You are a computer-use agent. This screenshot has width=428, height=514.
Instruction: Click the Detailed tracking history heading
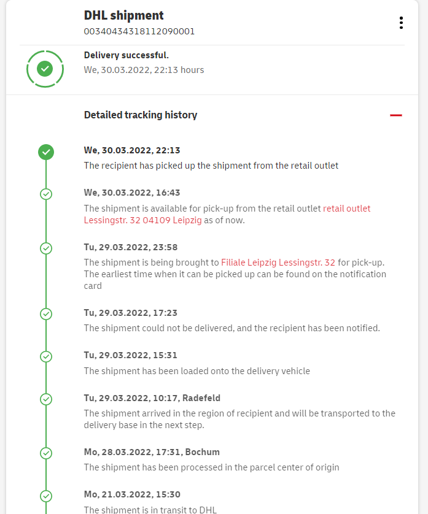(141, 115)
